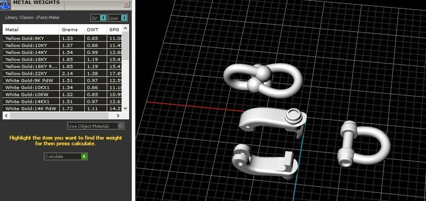The image size is (426, 201).
Task: Toggle the GV library switch
Action: coord(98,18)
